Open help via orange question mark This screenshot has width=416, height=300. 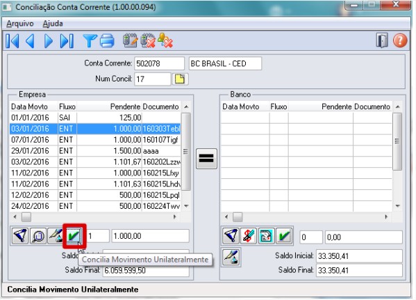(400, 40)
